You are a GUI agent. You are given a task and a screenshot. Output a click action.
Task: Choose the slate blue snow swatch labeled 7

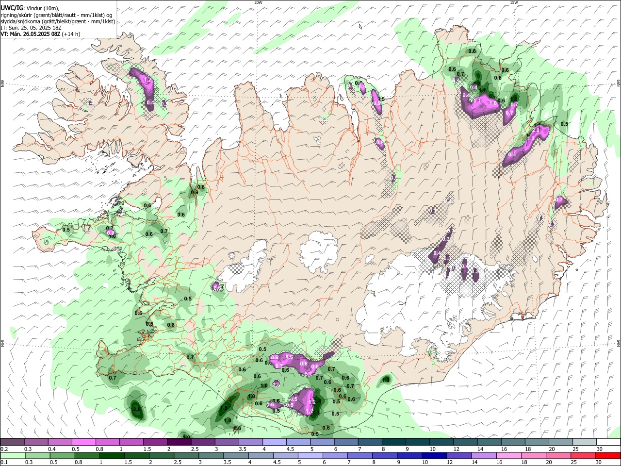point(370,442)
